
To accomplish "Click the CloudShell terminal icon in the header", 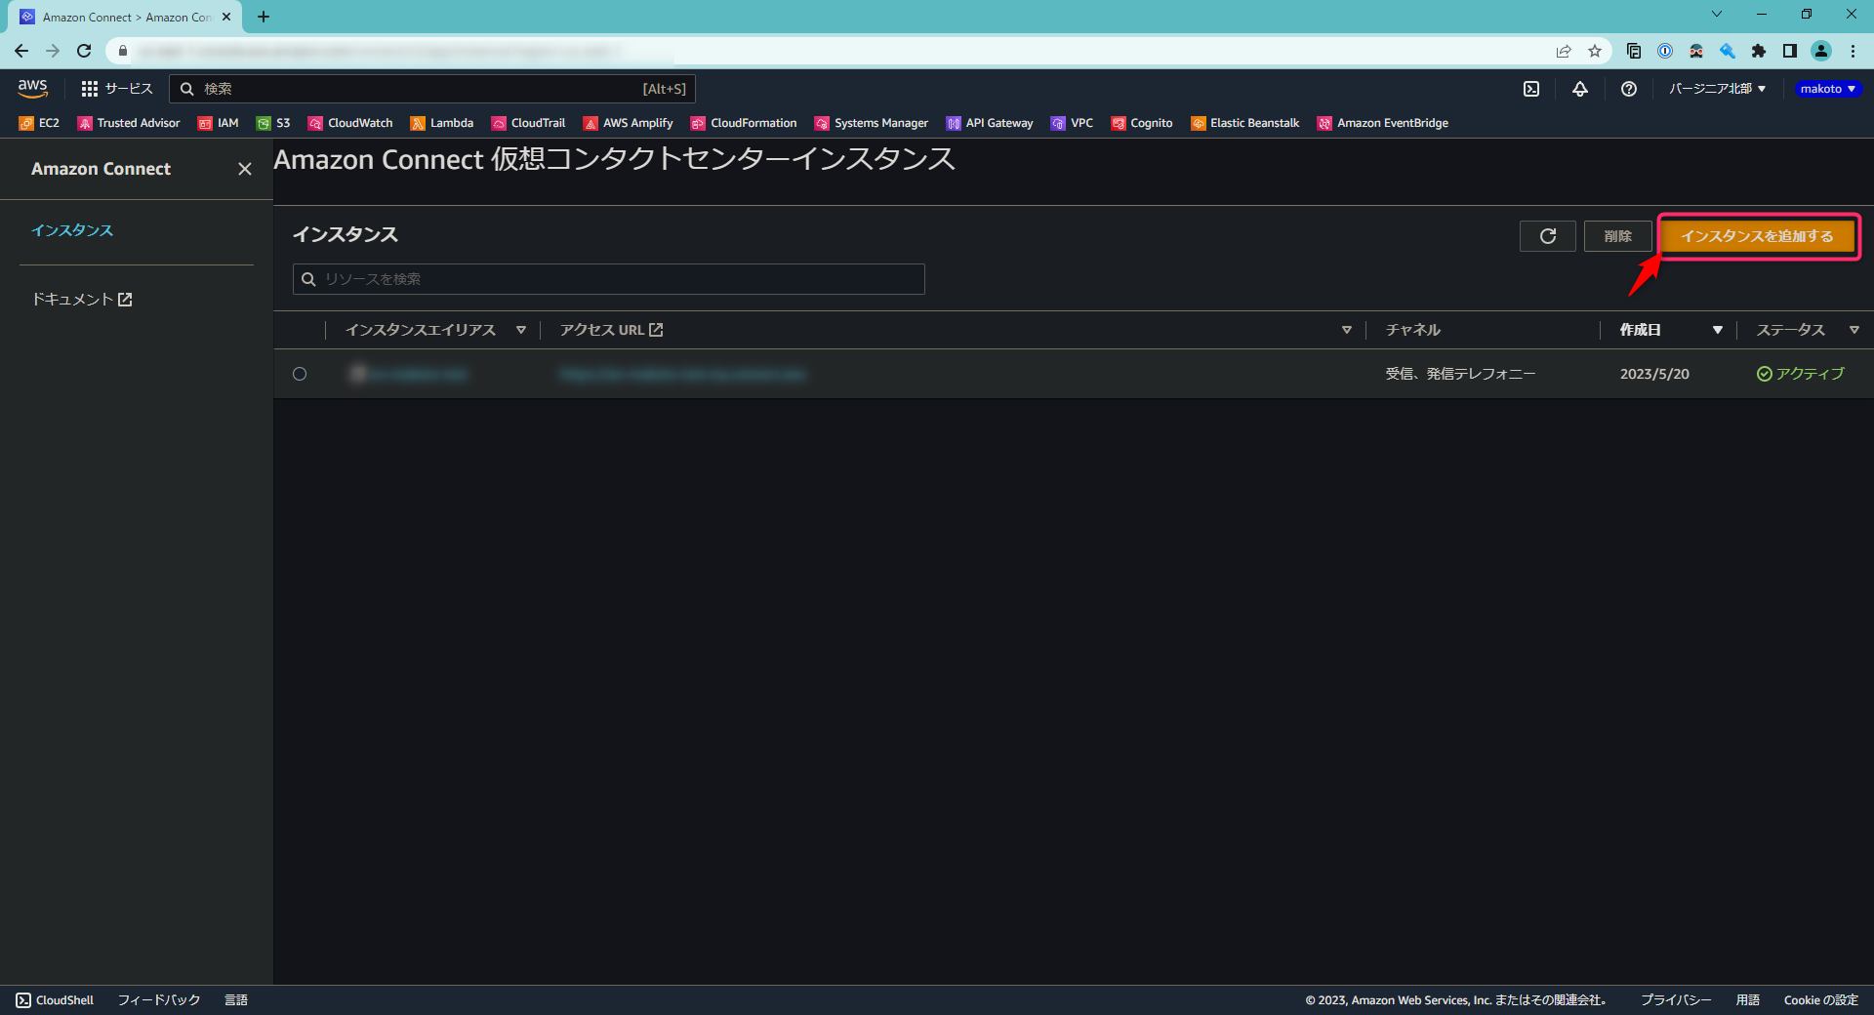I will 1530,89.
